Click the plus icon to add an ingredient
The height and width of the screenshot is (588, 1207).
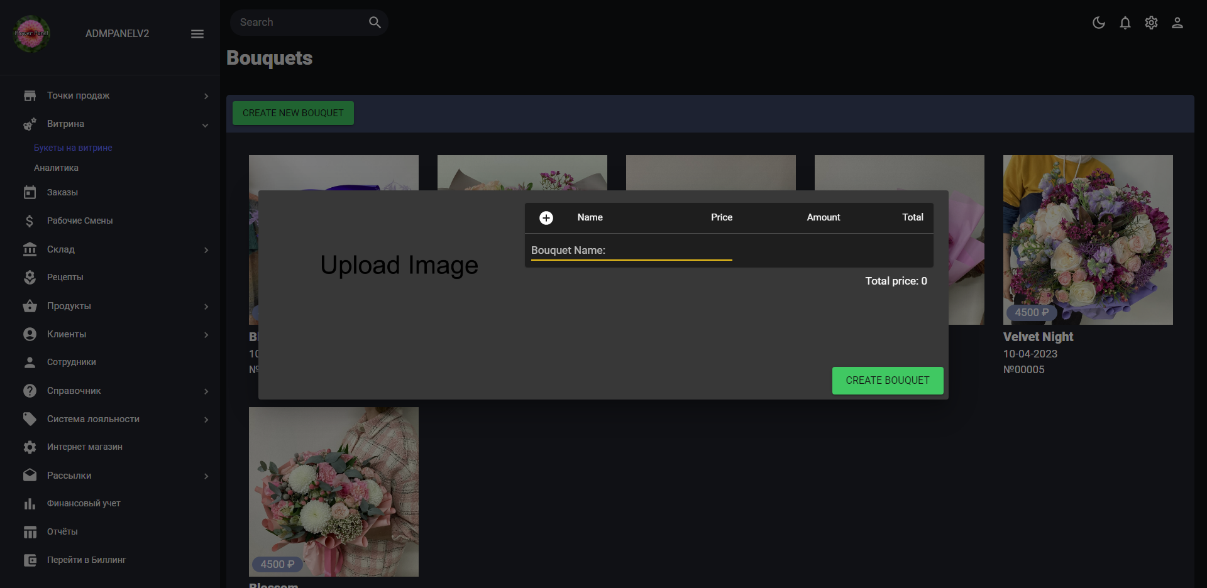[546, 217]
